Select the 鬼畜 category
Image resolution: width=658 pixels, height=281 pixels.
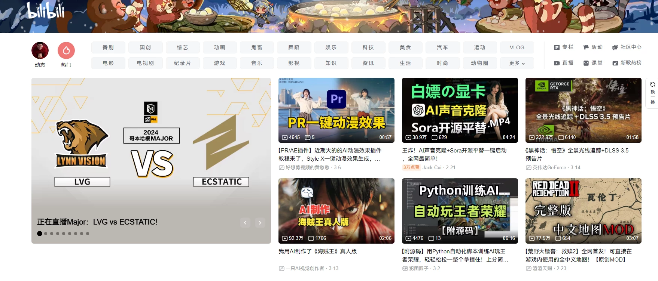click(257, 47)
